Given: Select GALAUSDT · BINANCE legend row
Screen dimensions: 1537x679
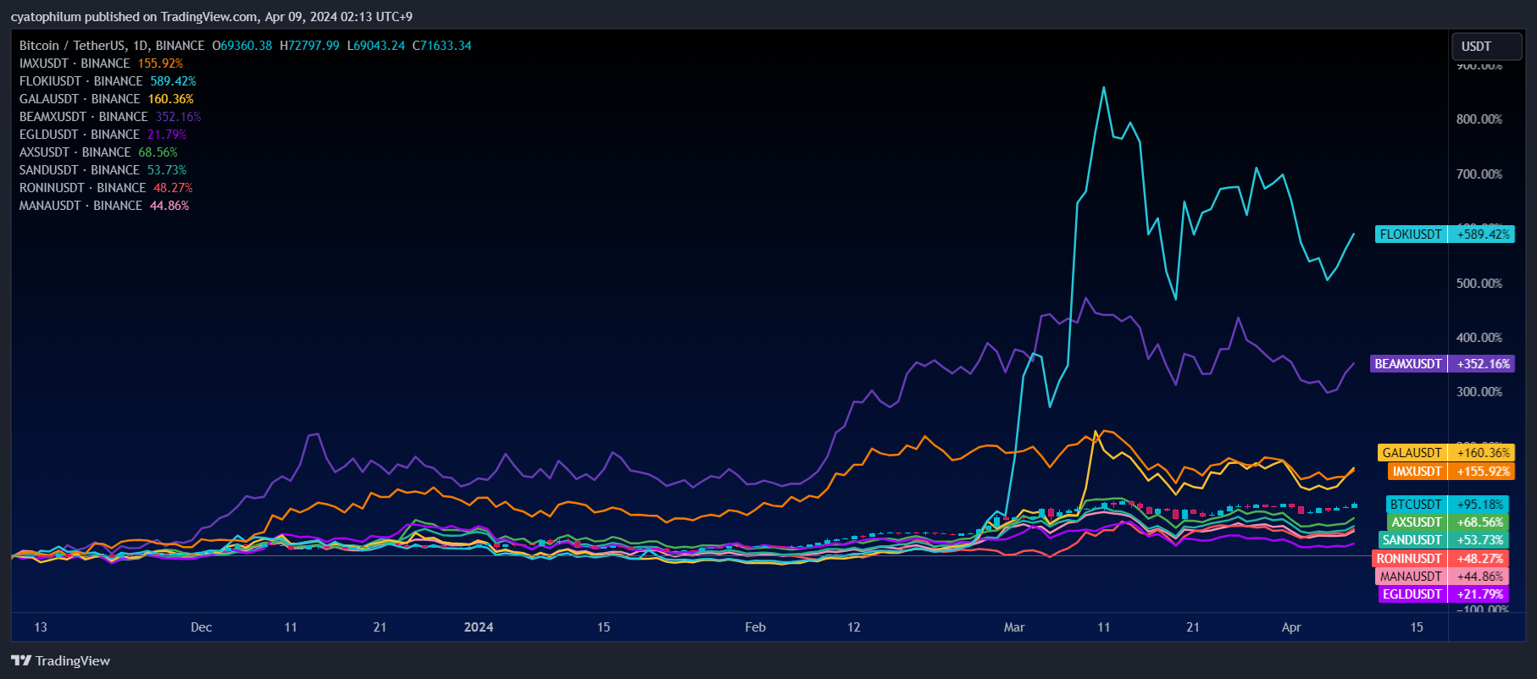Looking at the screenshot, I should [x=106, y=99].
